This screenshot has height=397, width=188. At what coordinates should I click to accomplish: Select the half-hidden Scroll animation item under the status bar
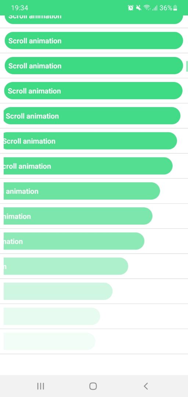pos(94,19)
